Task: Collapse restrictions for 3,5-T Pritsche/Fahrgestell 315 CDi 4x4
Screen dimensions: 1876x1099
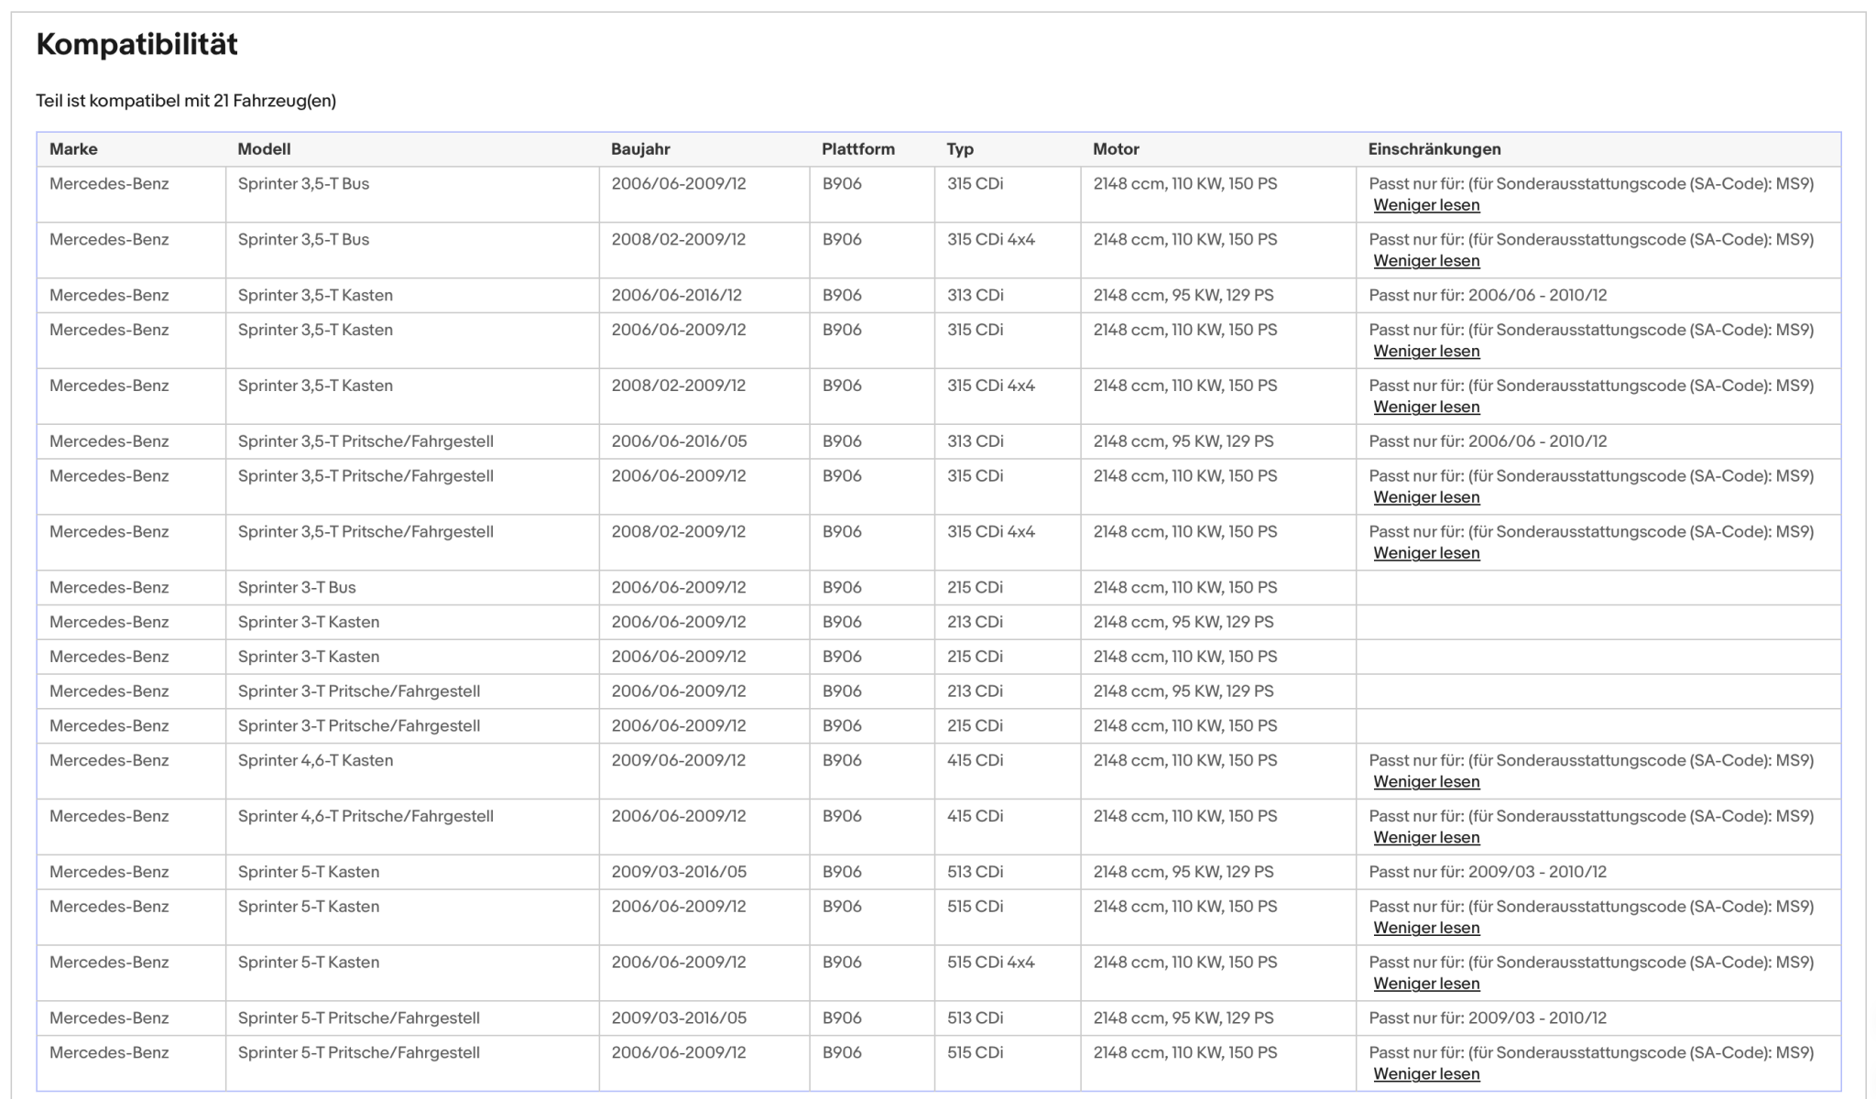Action: (x=1426, y=553)
